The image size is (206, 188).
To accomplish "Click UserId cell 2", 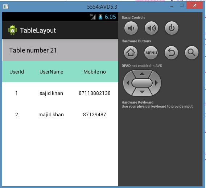I will pos(17,114).
